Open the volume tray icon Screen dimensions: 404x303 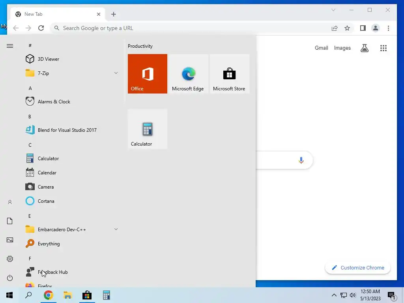(353, 295)
